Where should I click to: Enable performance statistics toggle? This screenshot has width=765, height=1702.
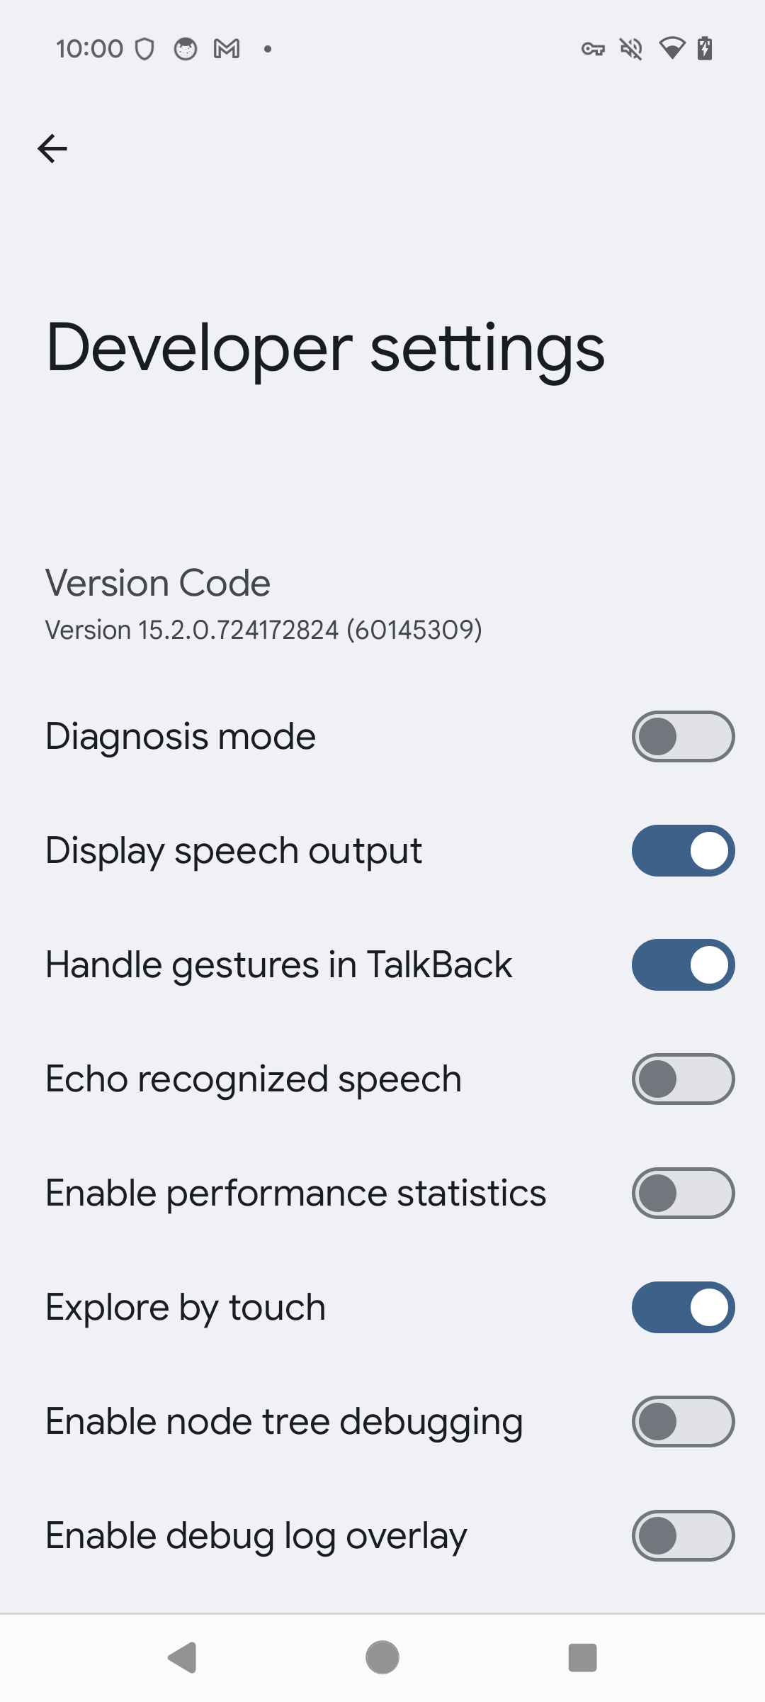[x=683, y=1194]
